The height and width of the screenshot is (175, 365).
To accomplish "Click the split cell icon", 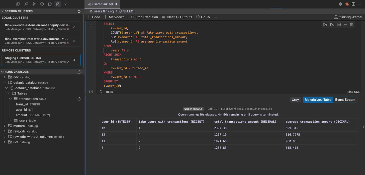I will (x=339, y=24).
